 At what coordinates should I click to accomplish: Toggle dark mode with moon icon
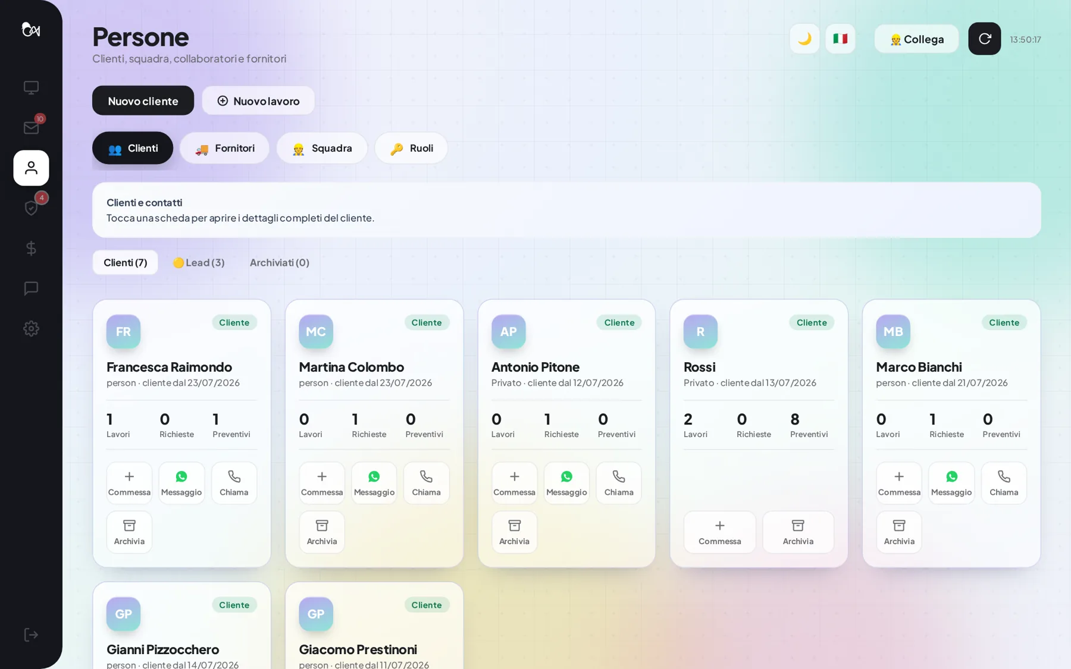pos(804,39)
